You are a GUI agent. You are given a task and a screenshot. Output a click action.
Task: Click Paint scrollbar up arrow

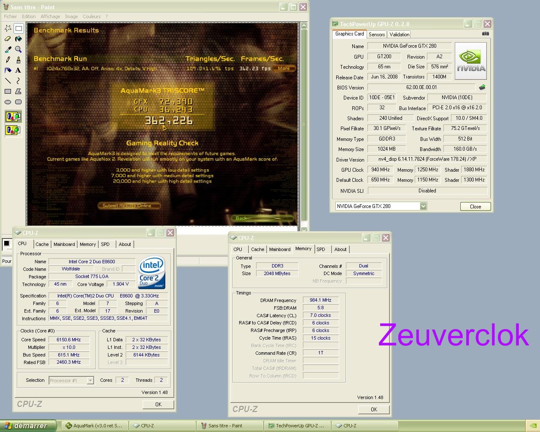point(304,26)
